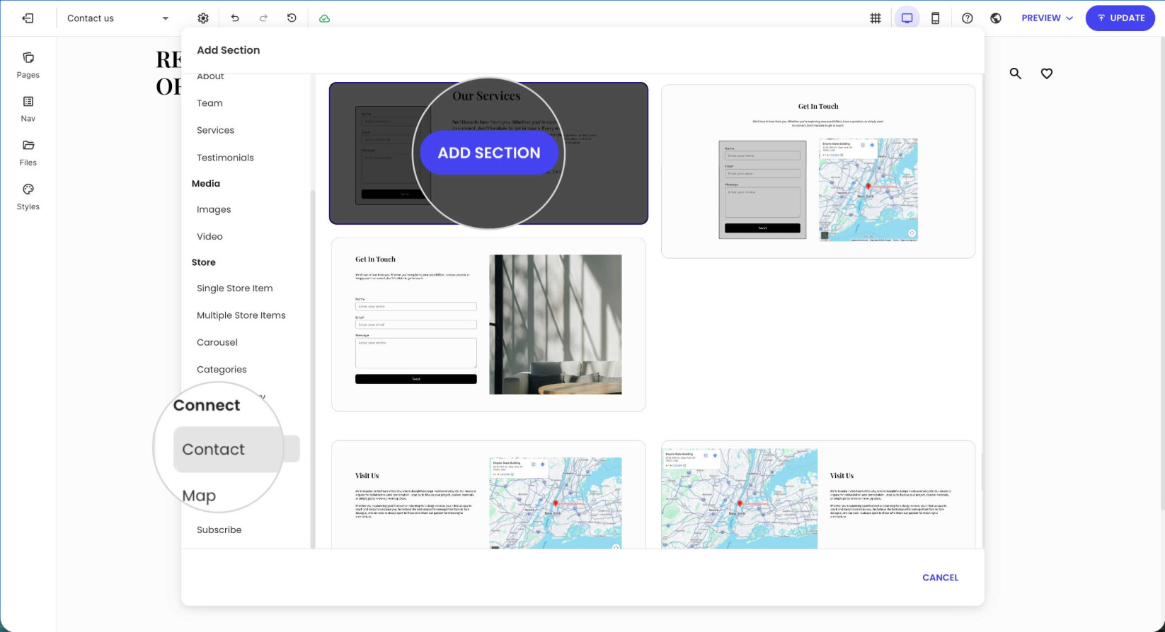Select the Testimonials category
1165x632 pixels.
[225, 158]
